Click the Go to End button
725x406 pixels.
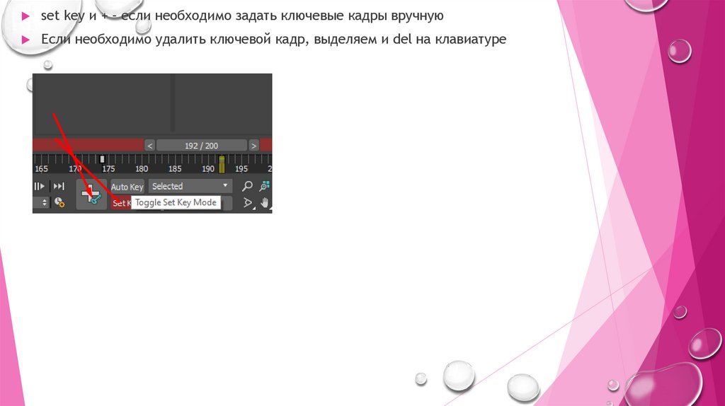59,186
